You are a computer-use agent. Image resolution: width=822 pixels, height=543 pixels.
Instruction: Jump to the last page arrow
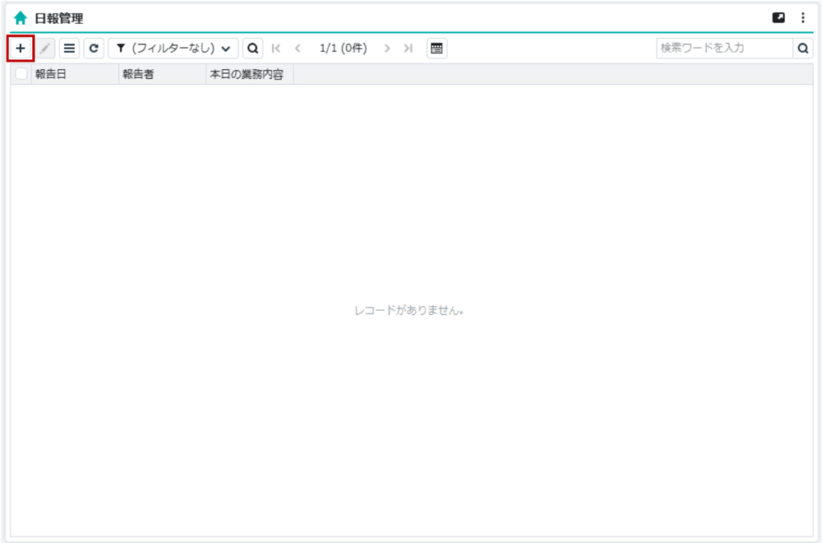click(408, 48)
